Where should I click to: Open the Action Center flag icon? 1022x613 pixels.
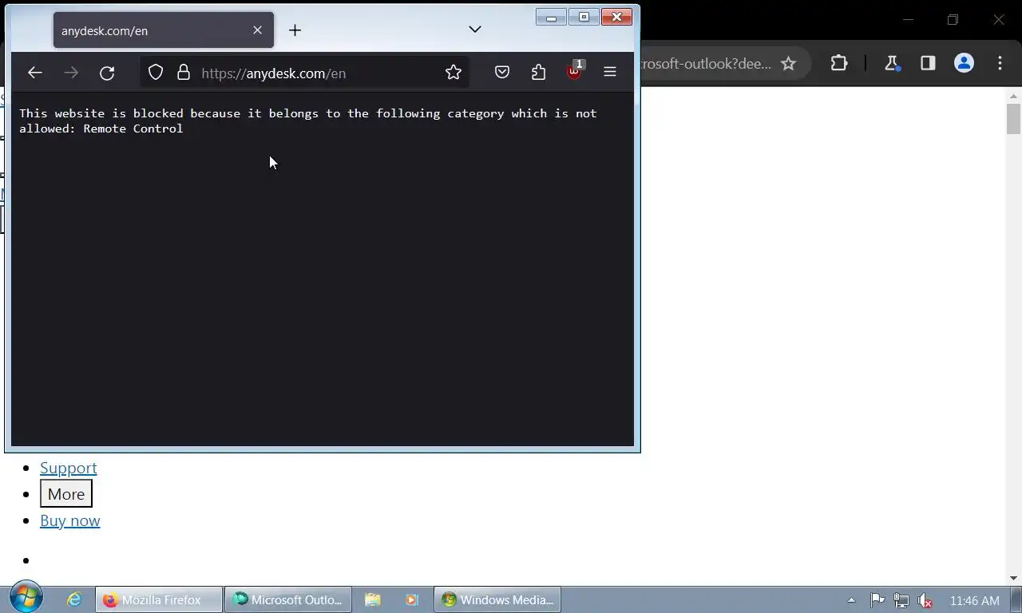point(877,600)
